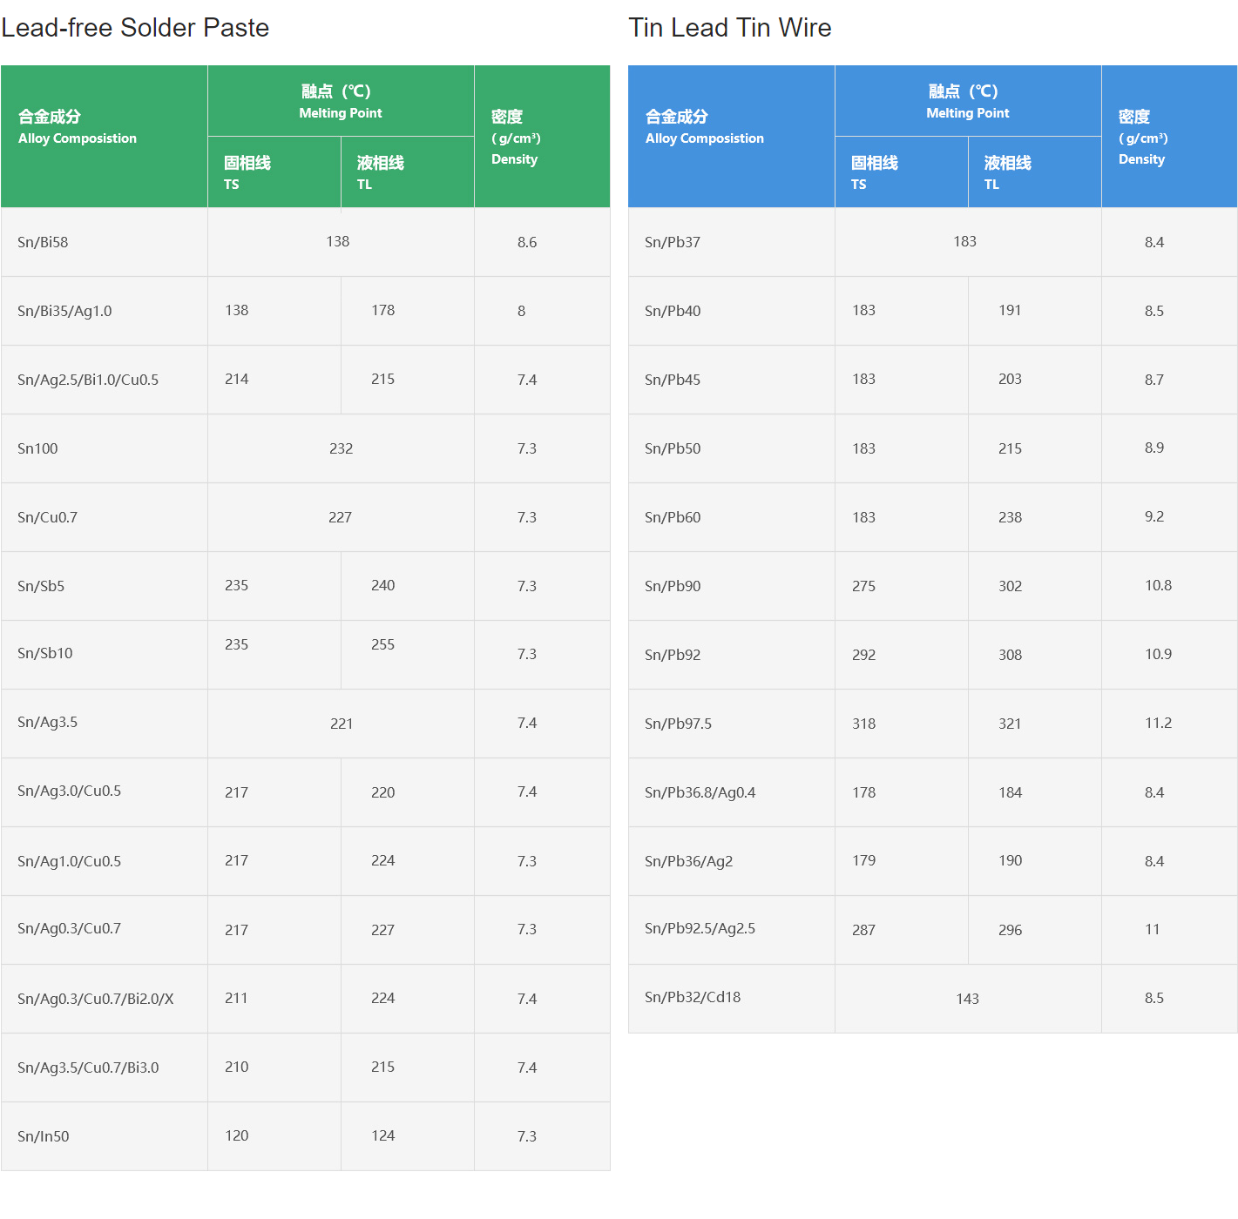Click the Density header in green table
Image resolution: width=1238 pixels, height=1219 pixels.
[x=516, y=137]
